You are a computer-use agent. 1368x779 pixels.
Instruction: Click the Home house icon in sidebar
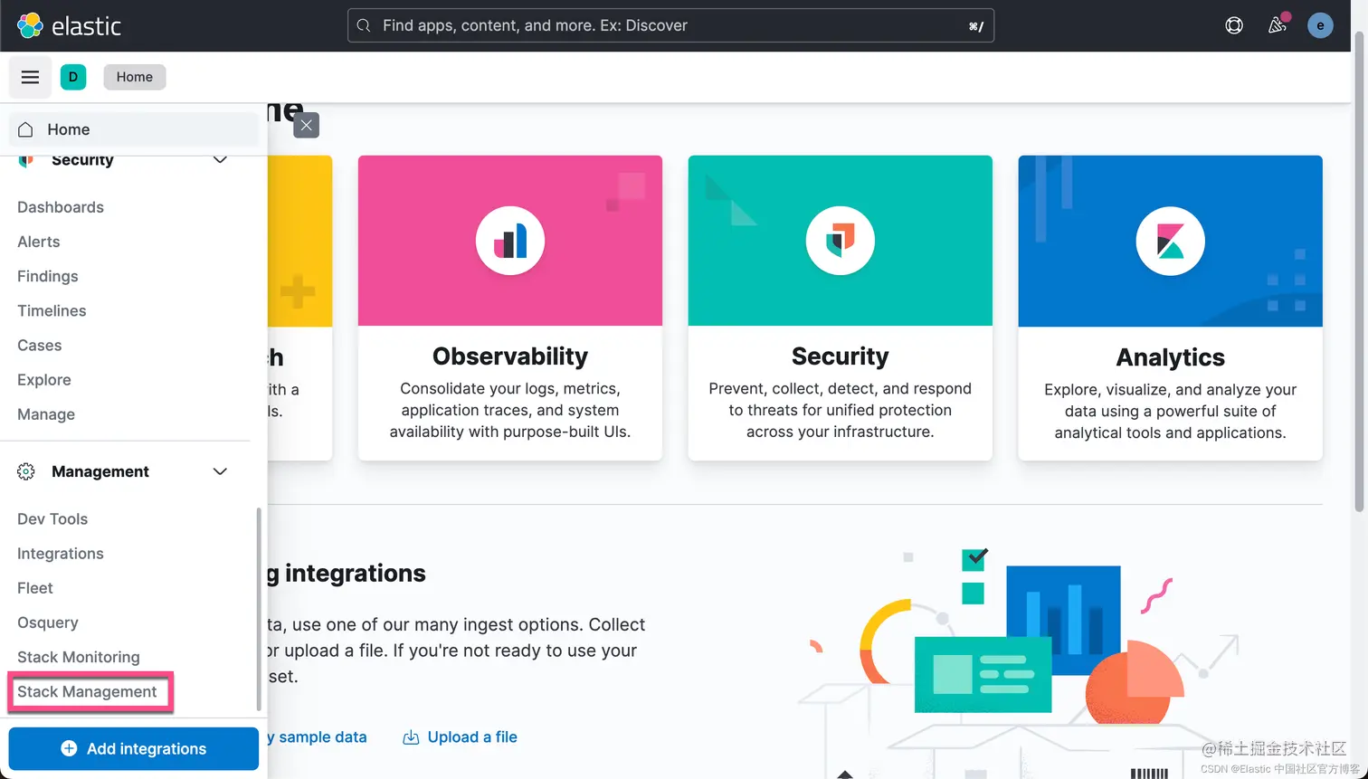pos(26,129)
